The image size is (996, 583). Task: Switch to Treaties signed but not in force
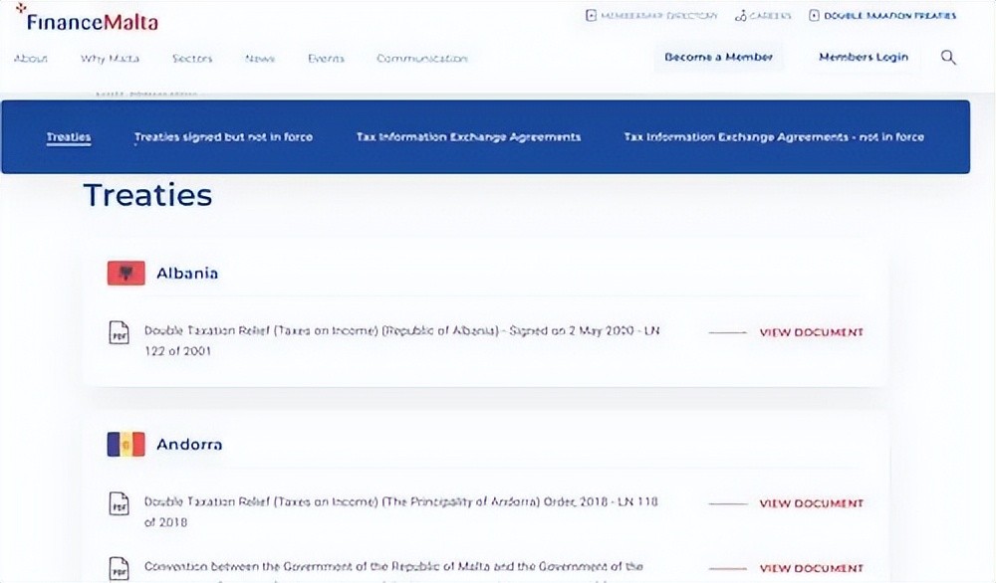click(223, 137)
